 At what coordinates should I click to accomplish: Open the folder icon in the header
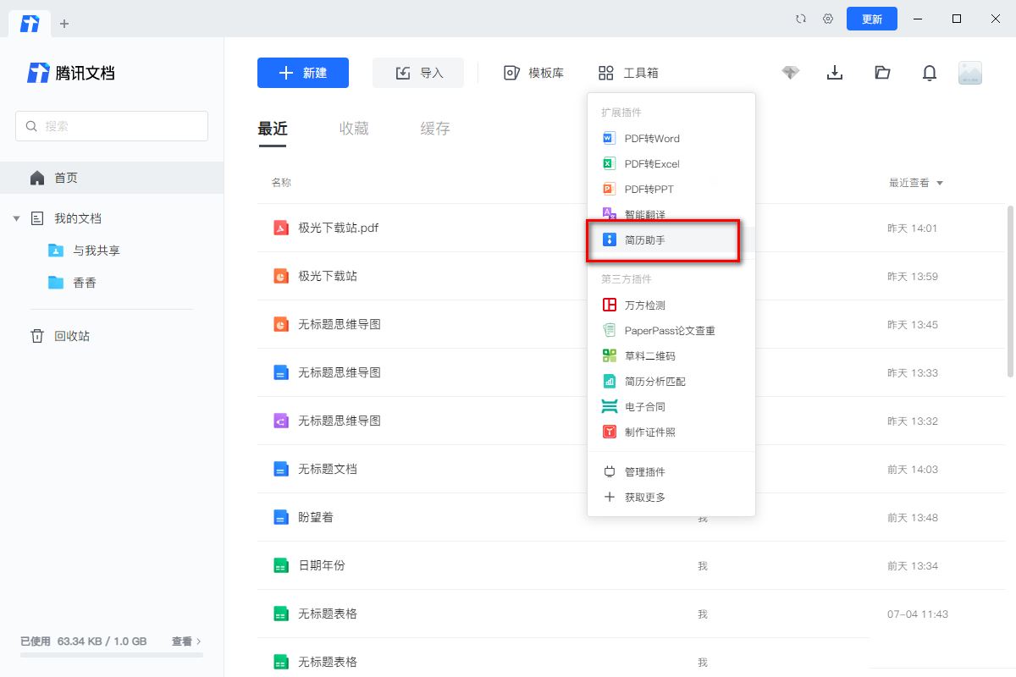(x=882, y=73)
